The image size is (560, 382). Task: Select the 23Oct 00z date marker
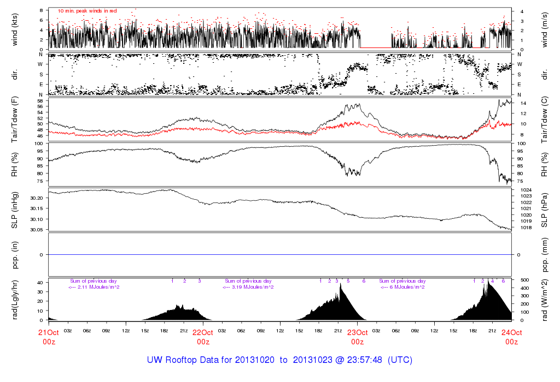(357, 337)
